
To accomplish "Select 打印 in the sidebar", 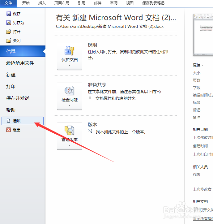I will [11, 86].
